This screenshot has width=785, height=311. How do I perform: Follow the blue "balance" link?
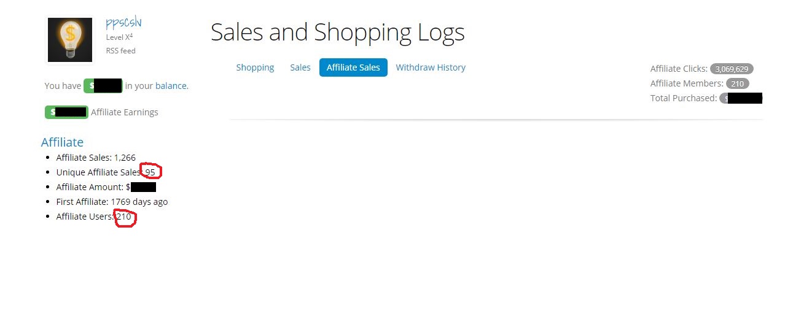(171, 86)
